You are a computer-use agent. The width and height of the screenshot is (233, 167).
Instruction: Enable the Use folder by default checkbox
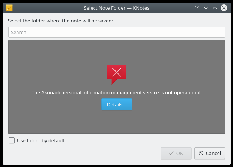(12, 140)
